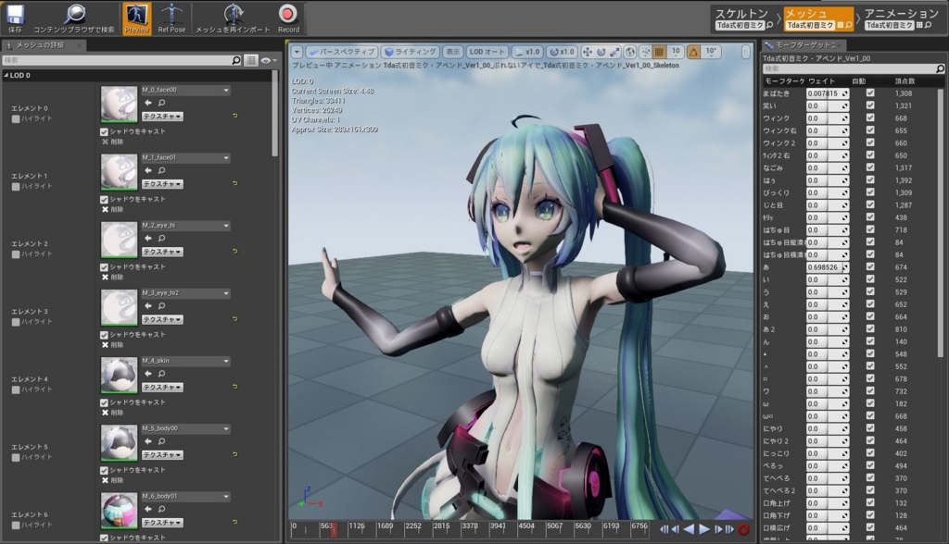Toggle the Preview toolbar button
The image size is (949, 544).
click(137, 19)
